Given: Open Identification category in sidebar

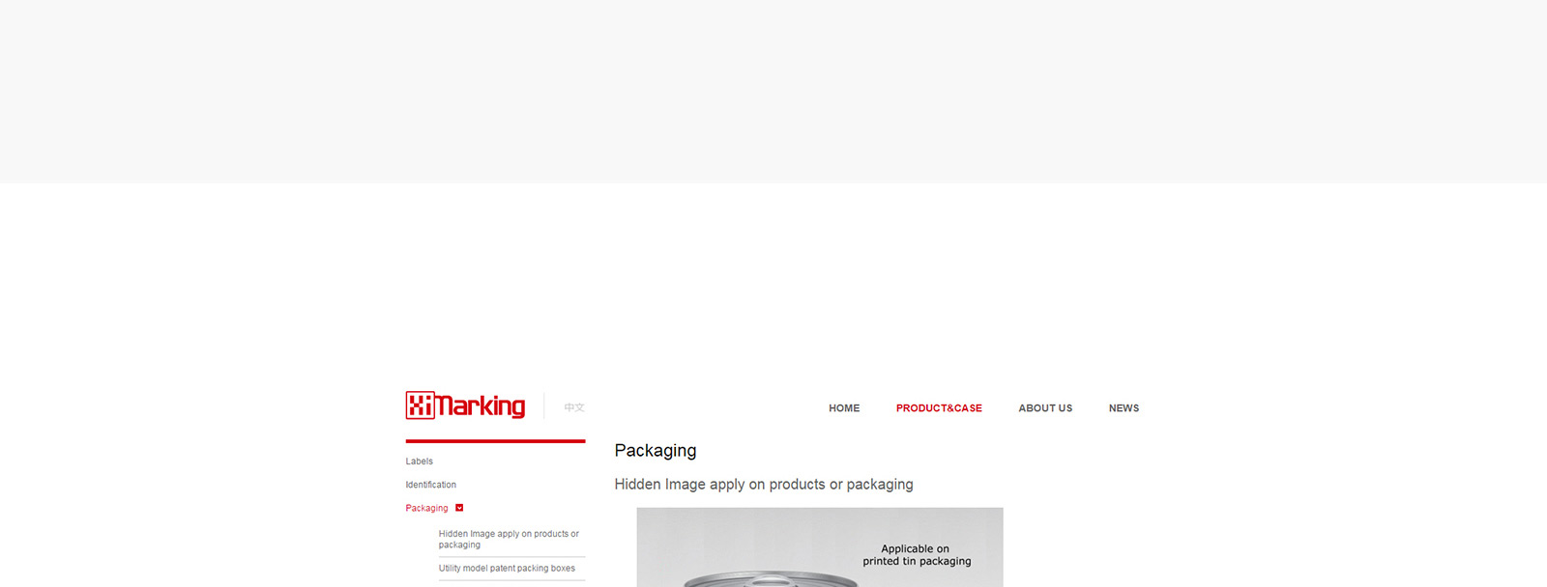Looking at the screenshot, I should (x=431, y=485).
